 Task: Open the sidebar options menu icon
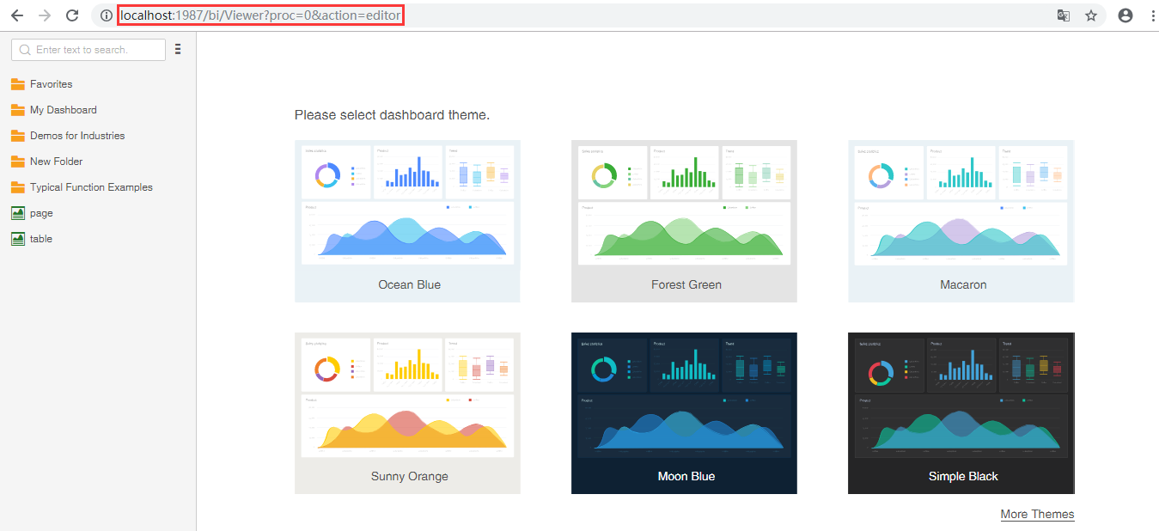point(178,50)
